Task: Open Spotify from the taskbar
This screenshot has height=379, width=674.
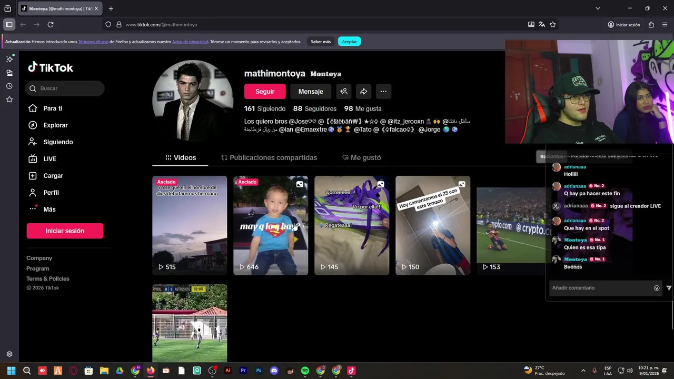Action: click(x=305, y=371)
